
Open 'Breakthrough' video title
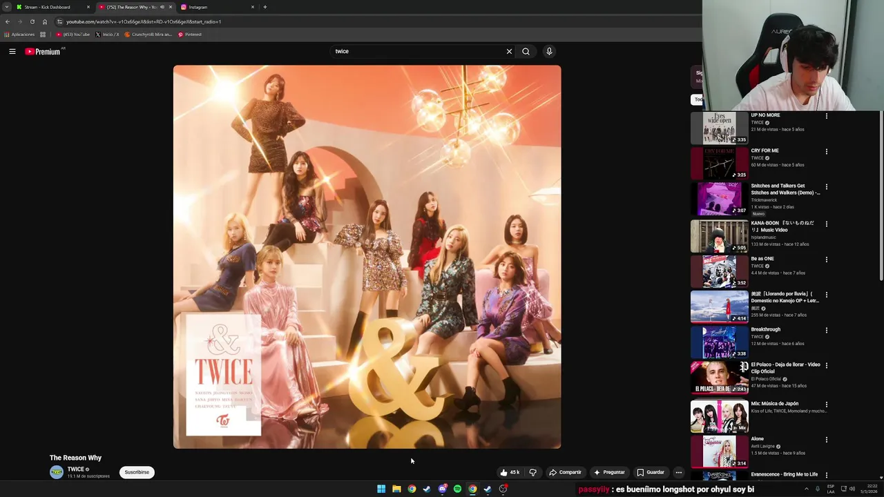[765, 329]
